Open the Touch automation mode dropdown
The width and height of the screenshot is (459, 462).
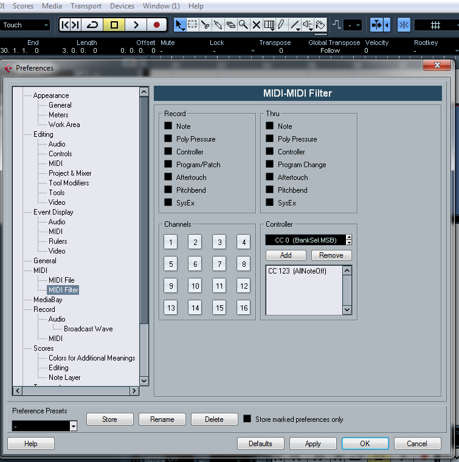(25, 25)
